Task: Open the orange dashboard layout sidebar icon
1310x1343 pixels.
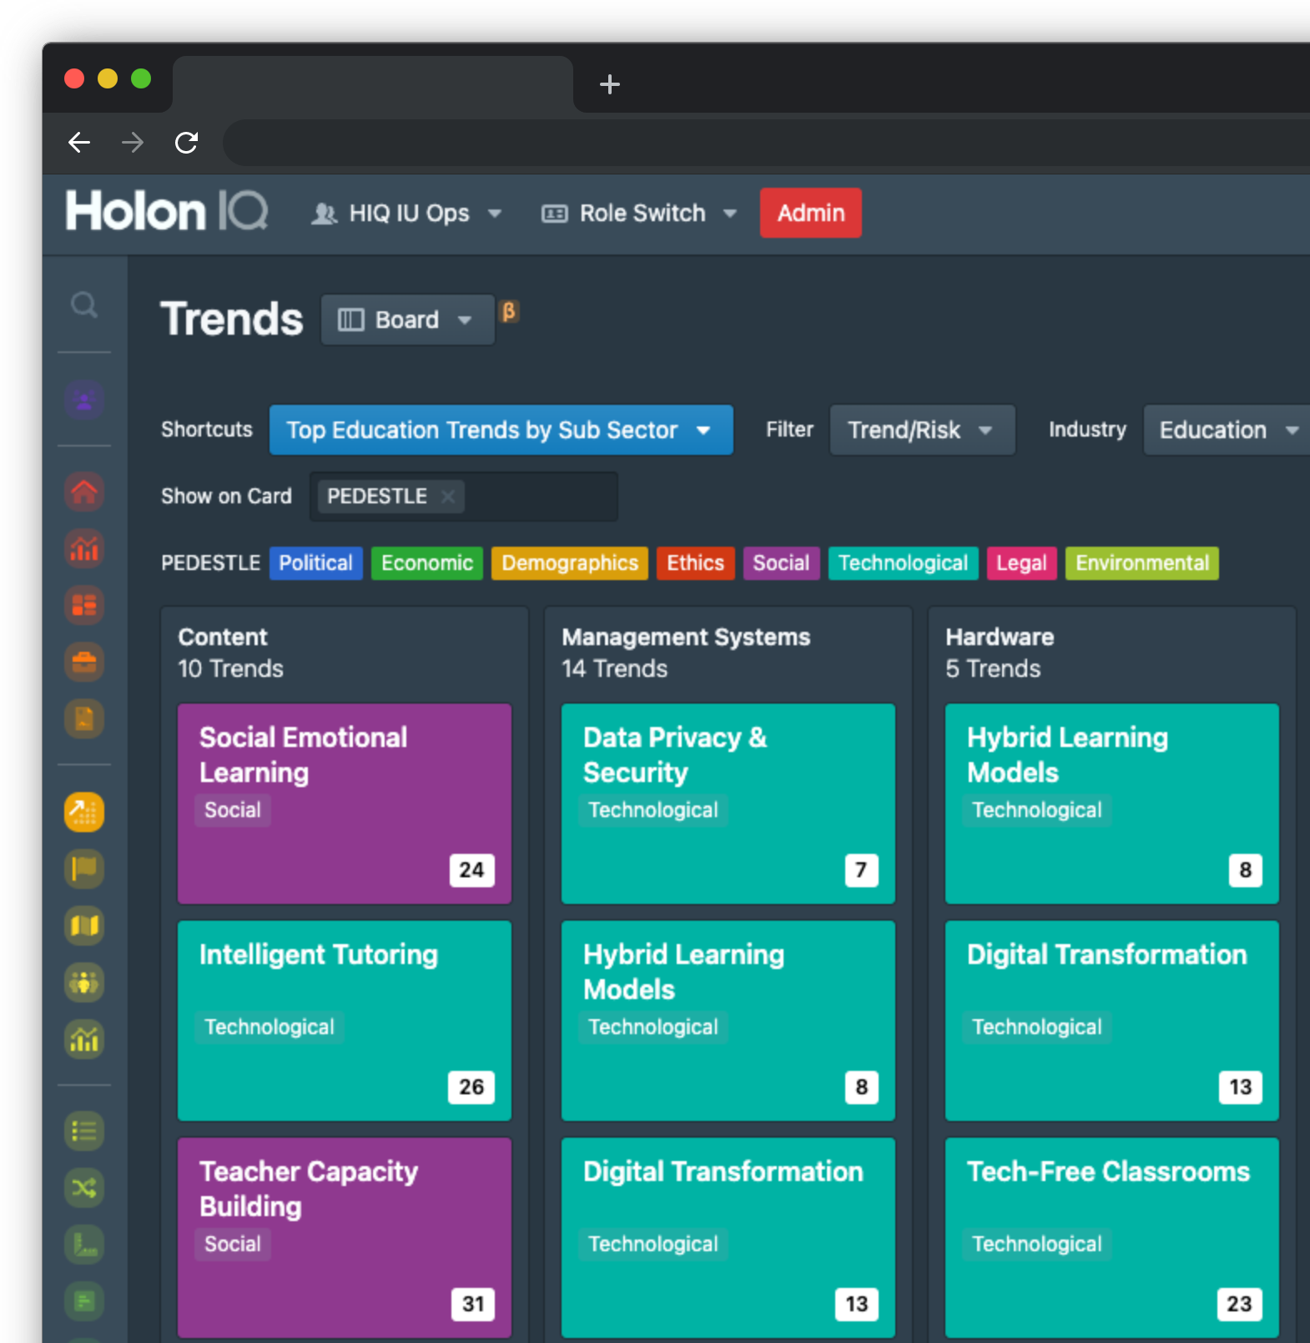Action: click(84, 605)
